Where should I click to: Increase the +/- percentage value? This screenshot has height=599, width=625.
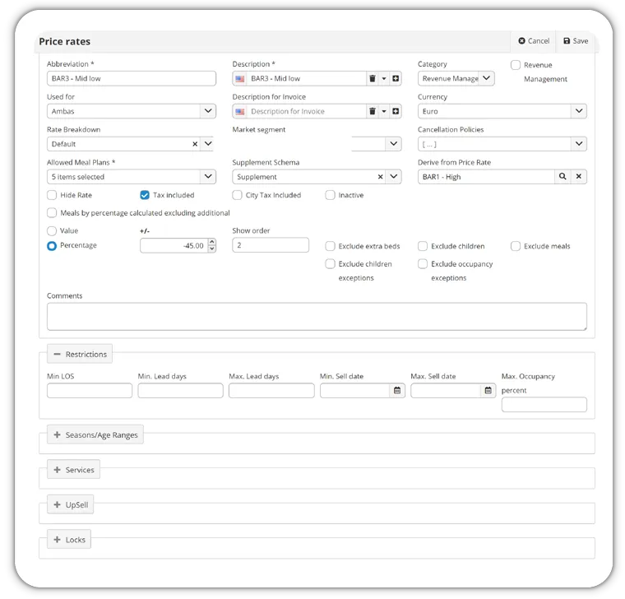coord(212,242)
